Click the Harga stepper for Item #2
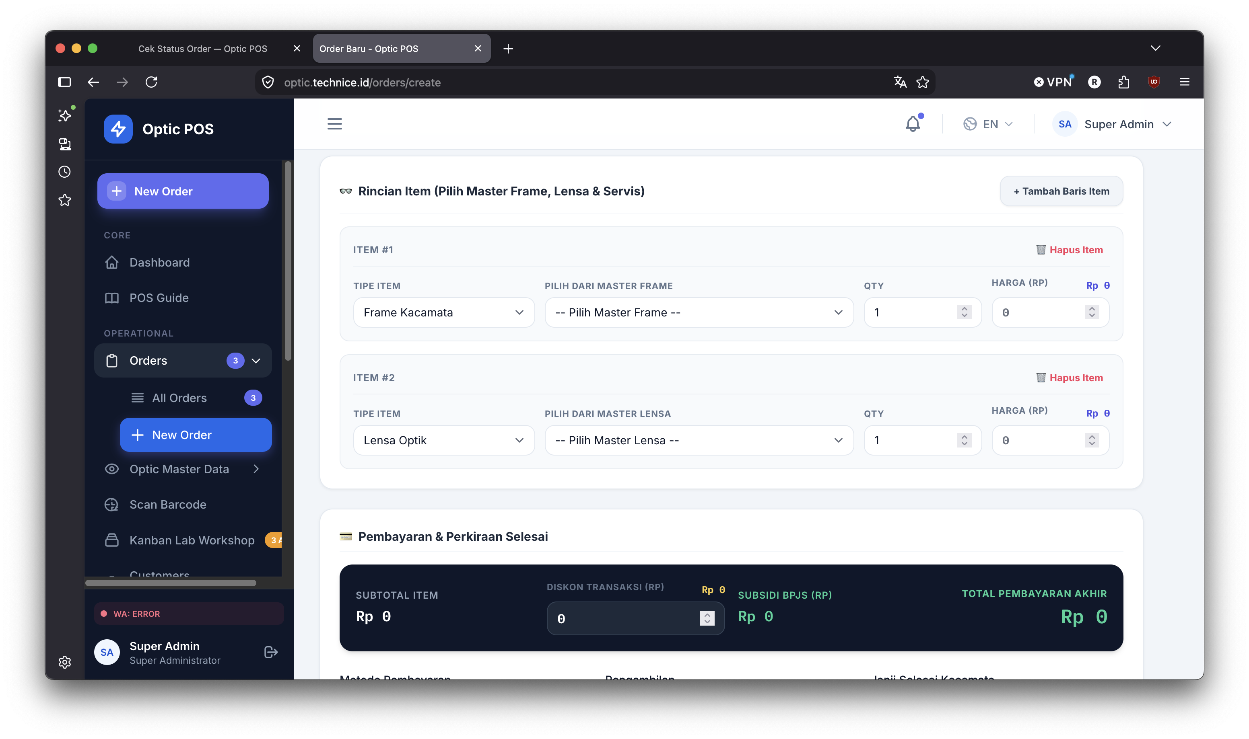The image size is (1249, 739). (1092, 440)
